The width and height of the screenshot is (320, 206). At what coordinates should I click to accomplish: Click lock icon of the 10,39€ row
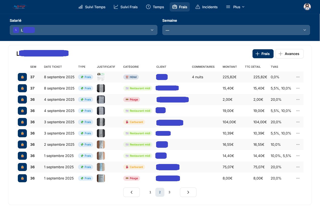point(22,133)
